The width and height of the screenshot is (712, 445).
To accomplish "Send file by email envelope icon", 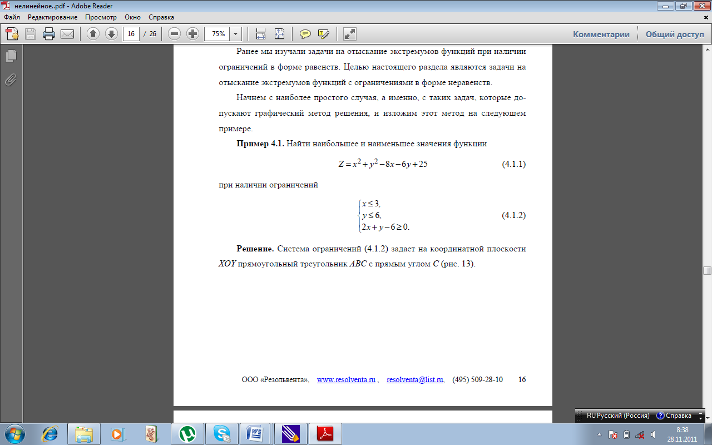I will [67, 34].
